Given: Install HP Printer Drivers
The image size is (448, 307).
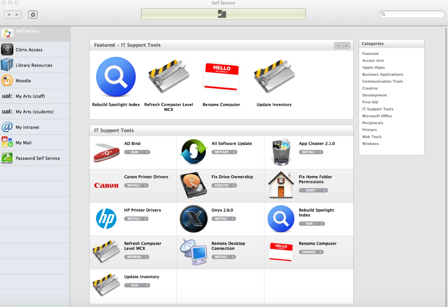Looking at the screenshot, I should (134, 219).
